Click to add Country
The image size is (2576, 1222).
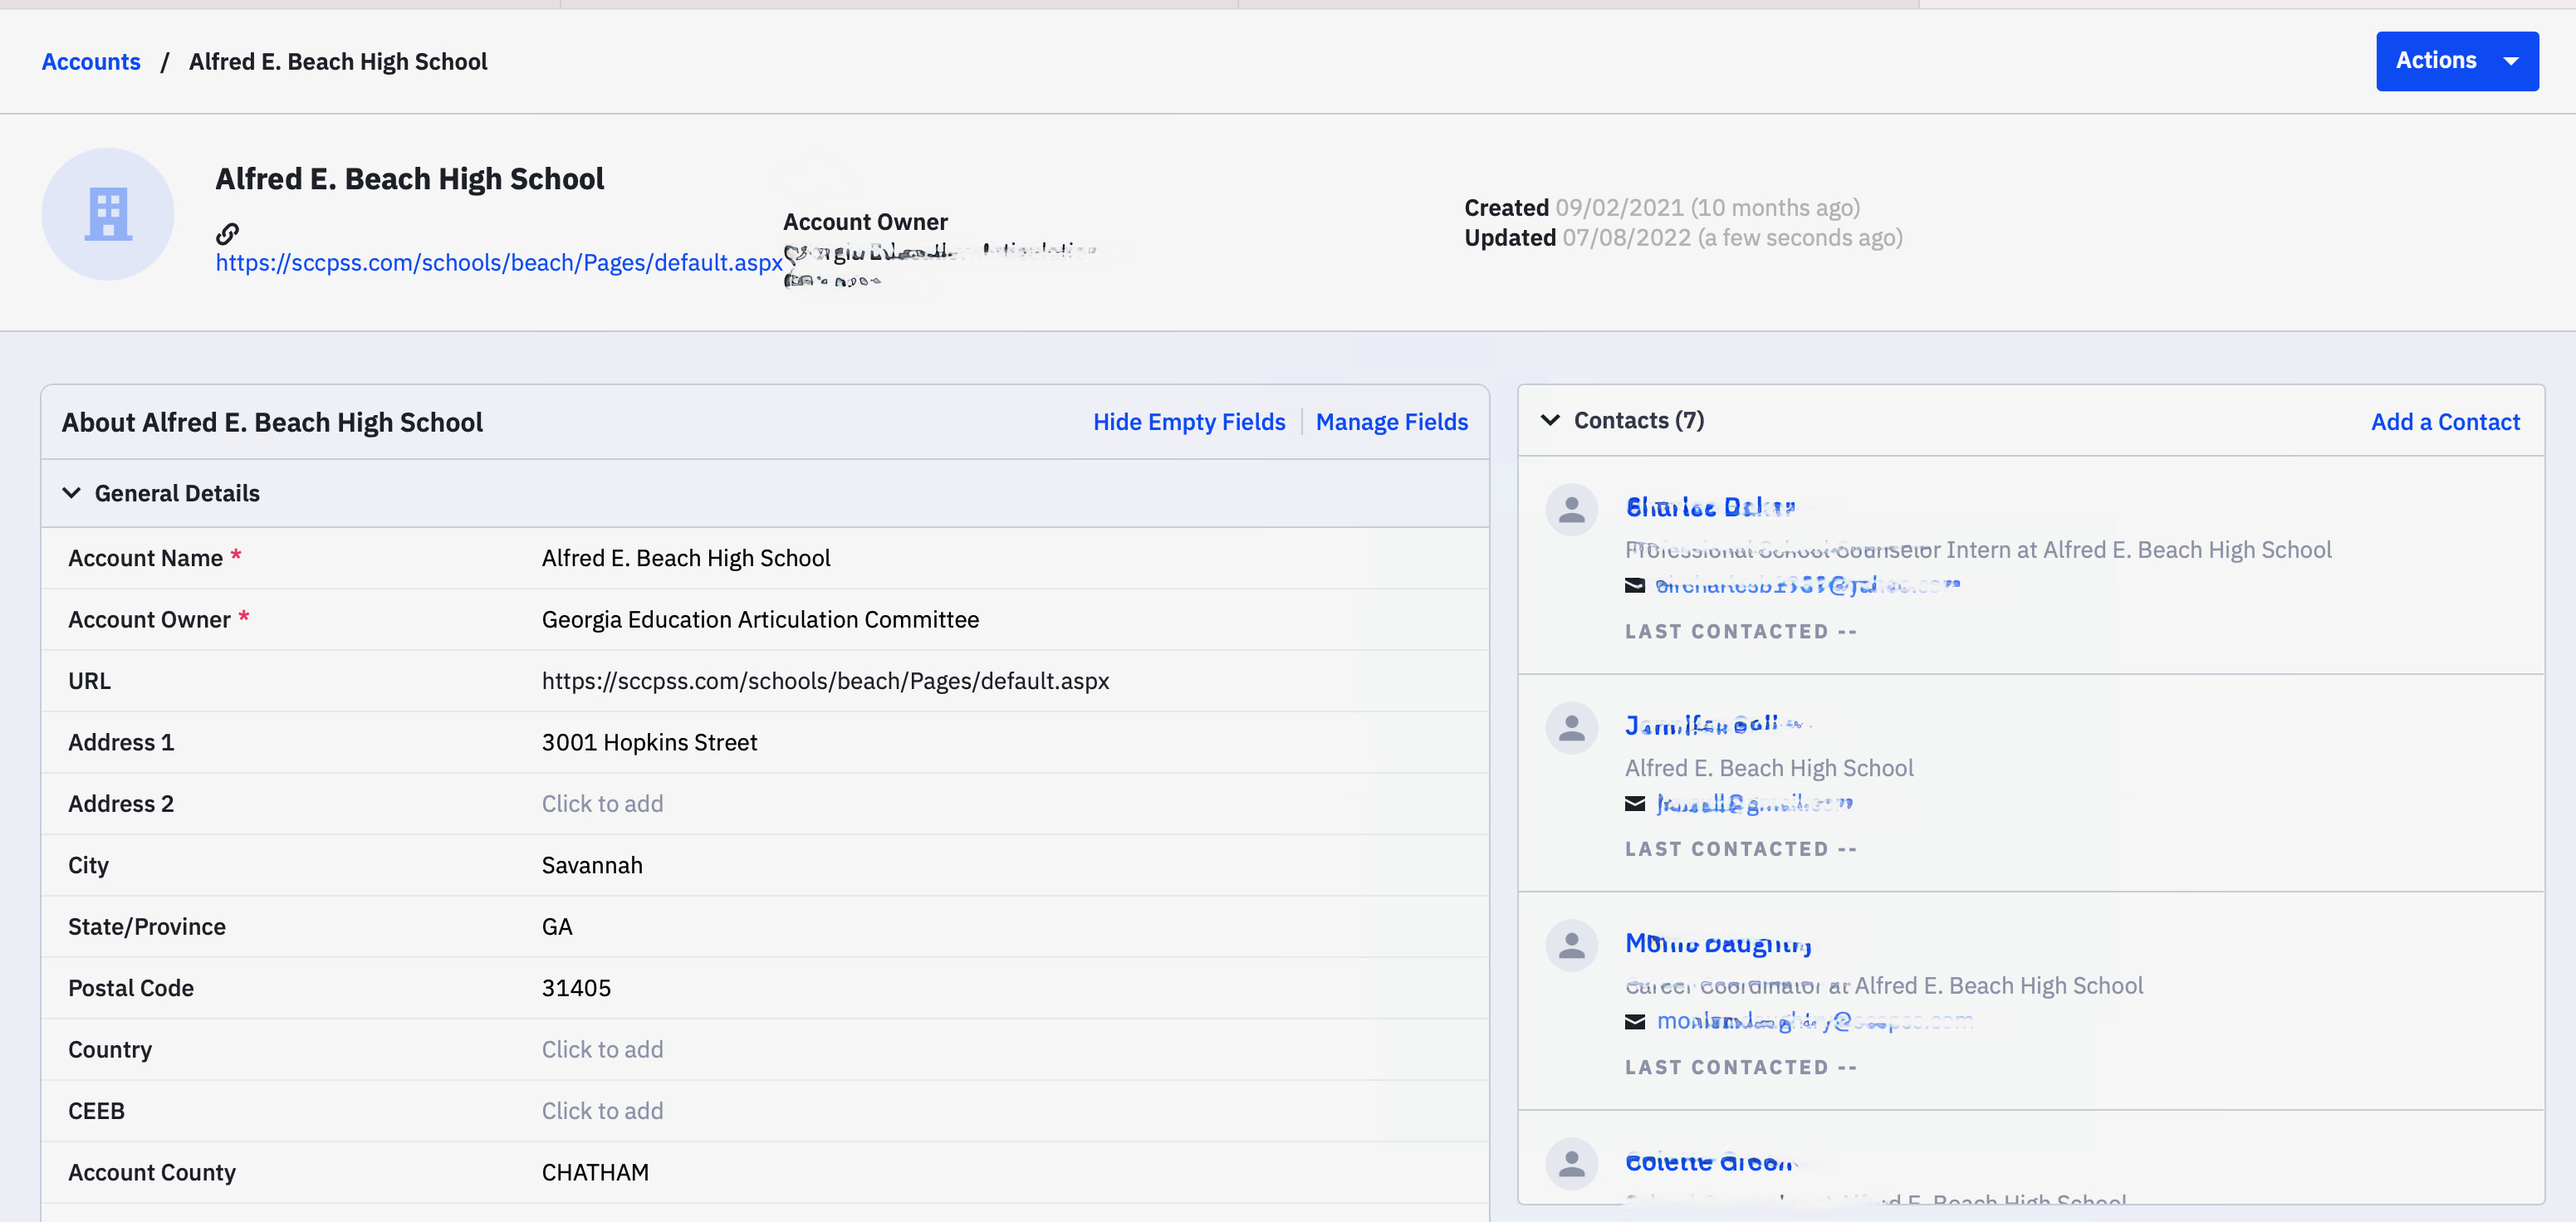[602, 1049]
